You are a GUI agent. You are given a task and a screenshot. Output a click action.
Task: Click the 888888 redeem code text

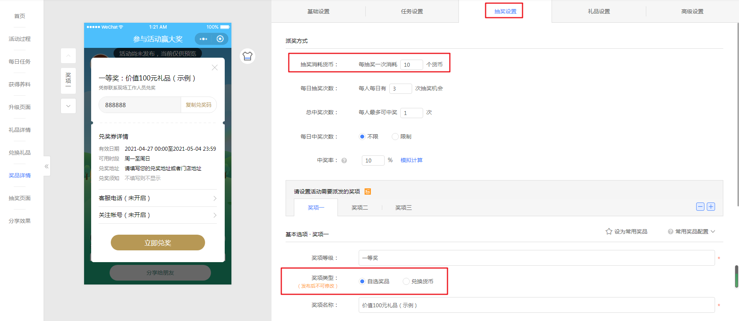[x=116, y=105]
